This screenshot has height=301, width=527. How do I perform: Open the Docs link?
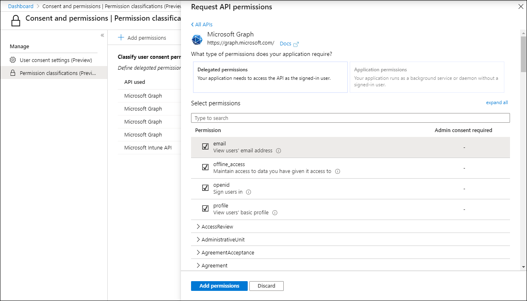point(285,44)
